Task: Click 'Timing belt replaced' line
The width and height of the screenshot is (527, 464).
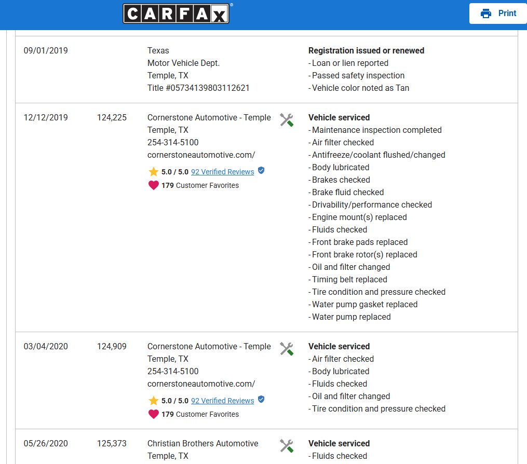Action: [348, 279]
